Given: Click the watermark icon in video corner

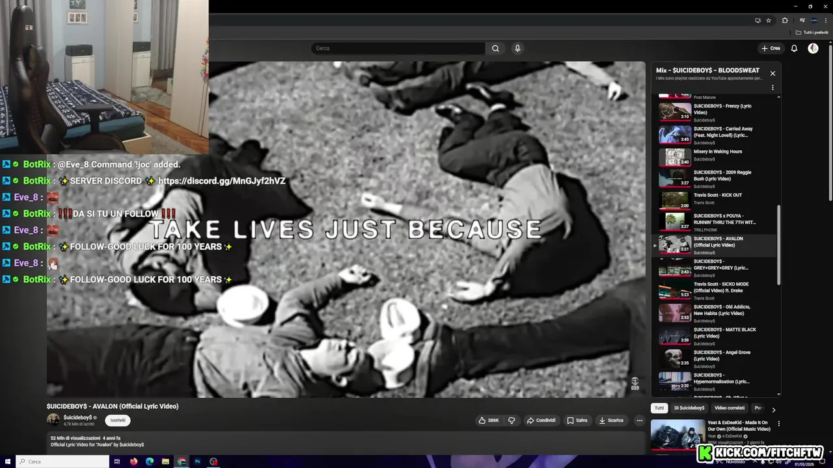Looking at the screenshot, I should click(635, 383).
